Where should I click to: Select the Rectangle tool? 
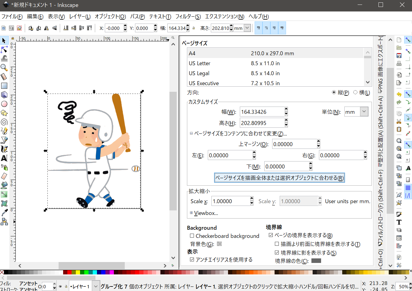coord(4,86)
